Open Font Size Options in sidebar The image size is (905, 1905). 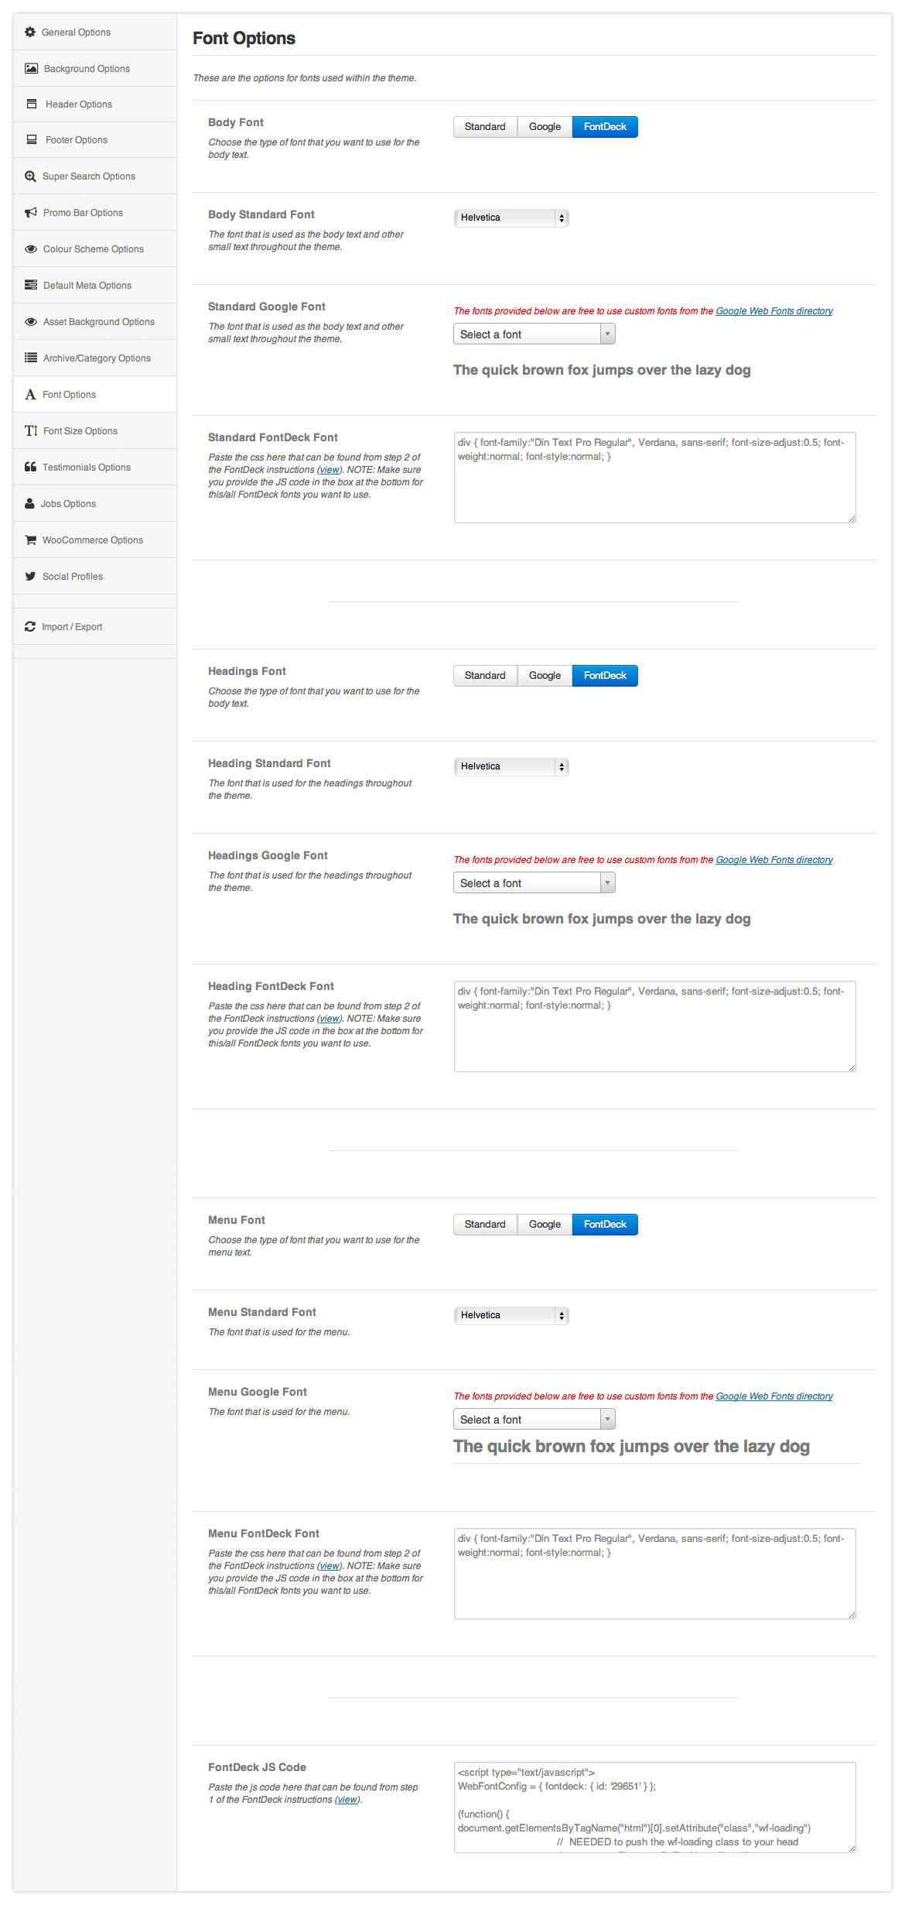pyautogui.click(x=80, y=431)
